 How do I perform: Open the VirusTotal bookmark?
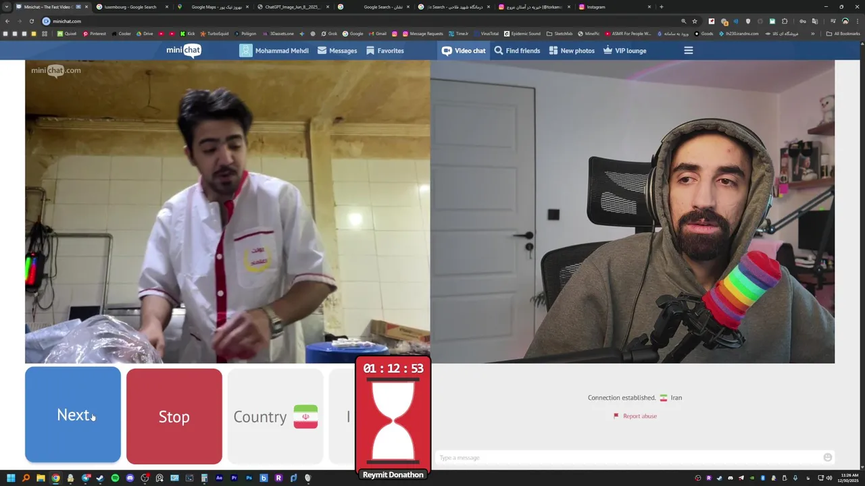486,34
